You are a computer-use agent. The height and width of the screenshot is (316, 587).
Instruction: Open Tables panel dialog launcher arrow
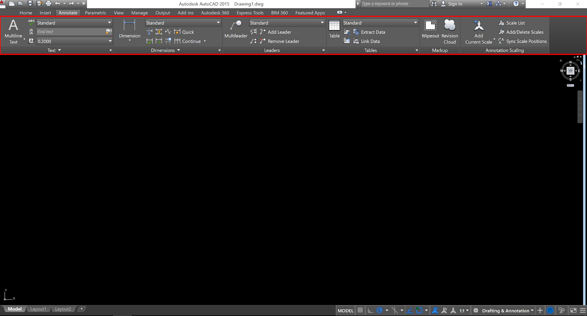click(417, 50)
